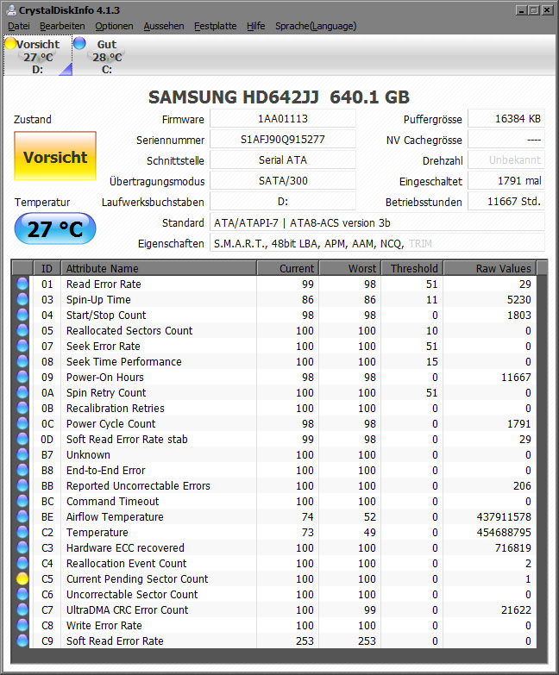Click status orb for Uncorrectable Sector Count
Screen dimensions: 559x675
pos(22,595)
